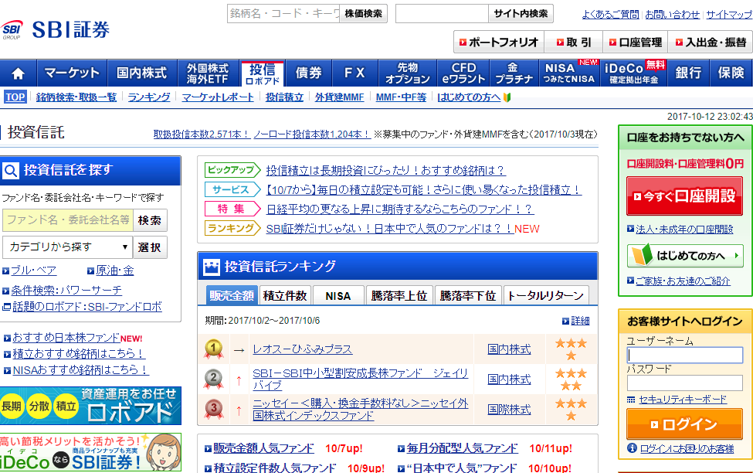Click the SBI証券 logo
753x473 pixels.
pyautogui.click(x=56, y=30)
